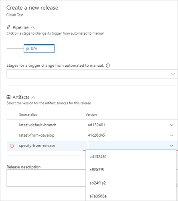Click the info icon beside trigger change label
Image resolution: width=178 pixels, height=201 pixels.
pos(108,66)
